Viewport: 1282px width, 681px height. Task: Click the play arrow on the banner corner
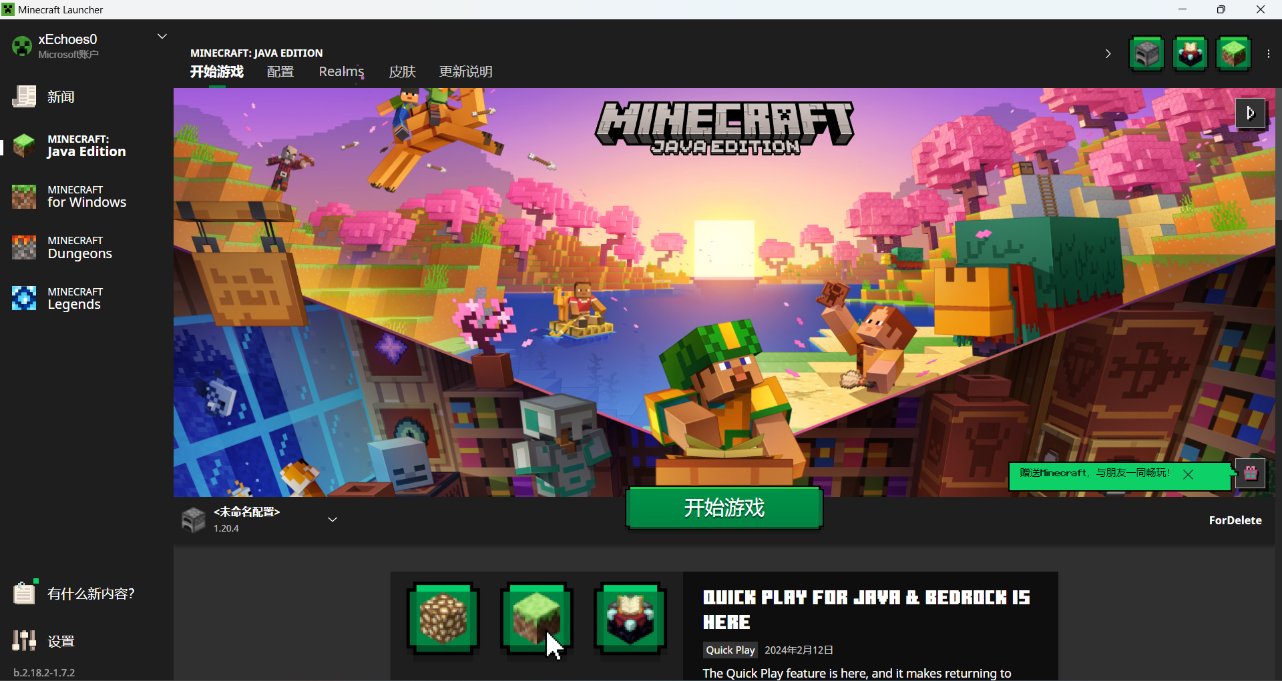point(1250,113)
